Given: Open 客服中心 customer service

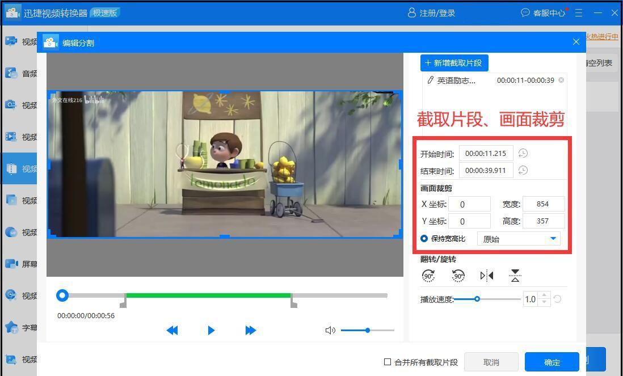Looking at the screenshot, I should pyautogui.click(x=543, y=13).
